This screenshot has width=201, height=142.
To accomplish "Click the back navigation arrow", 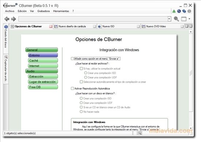I will [7, 19].
